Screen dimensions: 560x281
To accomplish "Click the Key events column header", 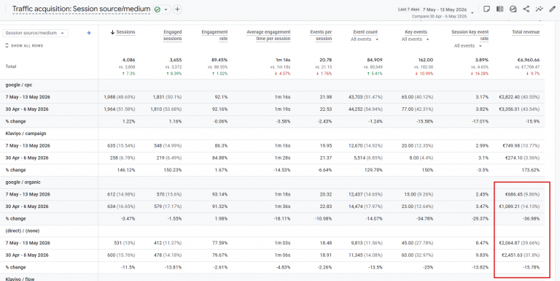I will [416, 32].
